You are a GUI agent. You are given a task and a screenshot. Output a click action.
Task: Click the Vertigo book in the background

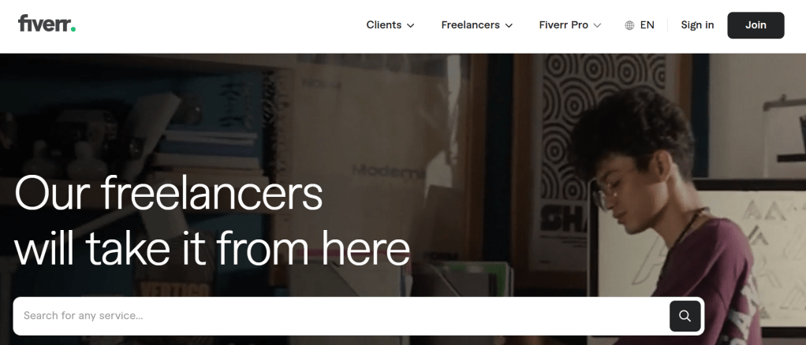coord(167,290)
